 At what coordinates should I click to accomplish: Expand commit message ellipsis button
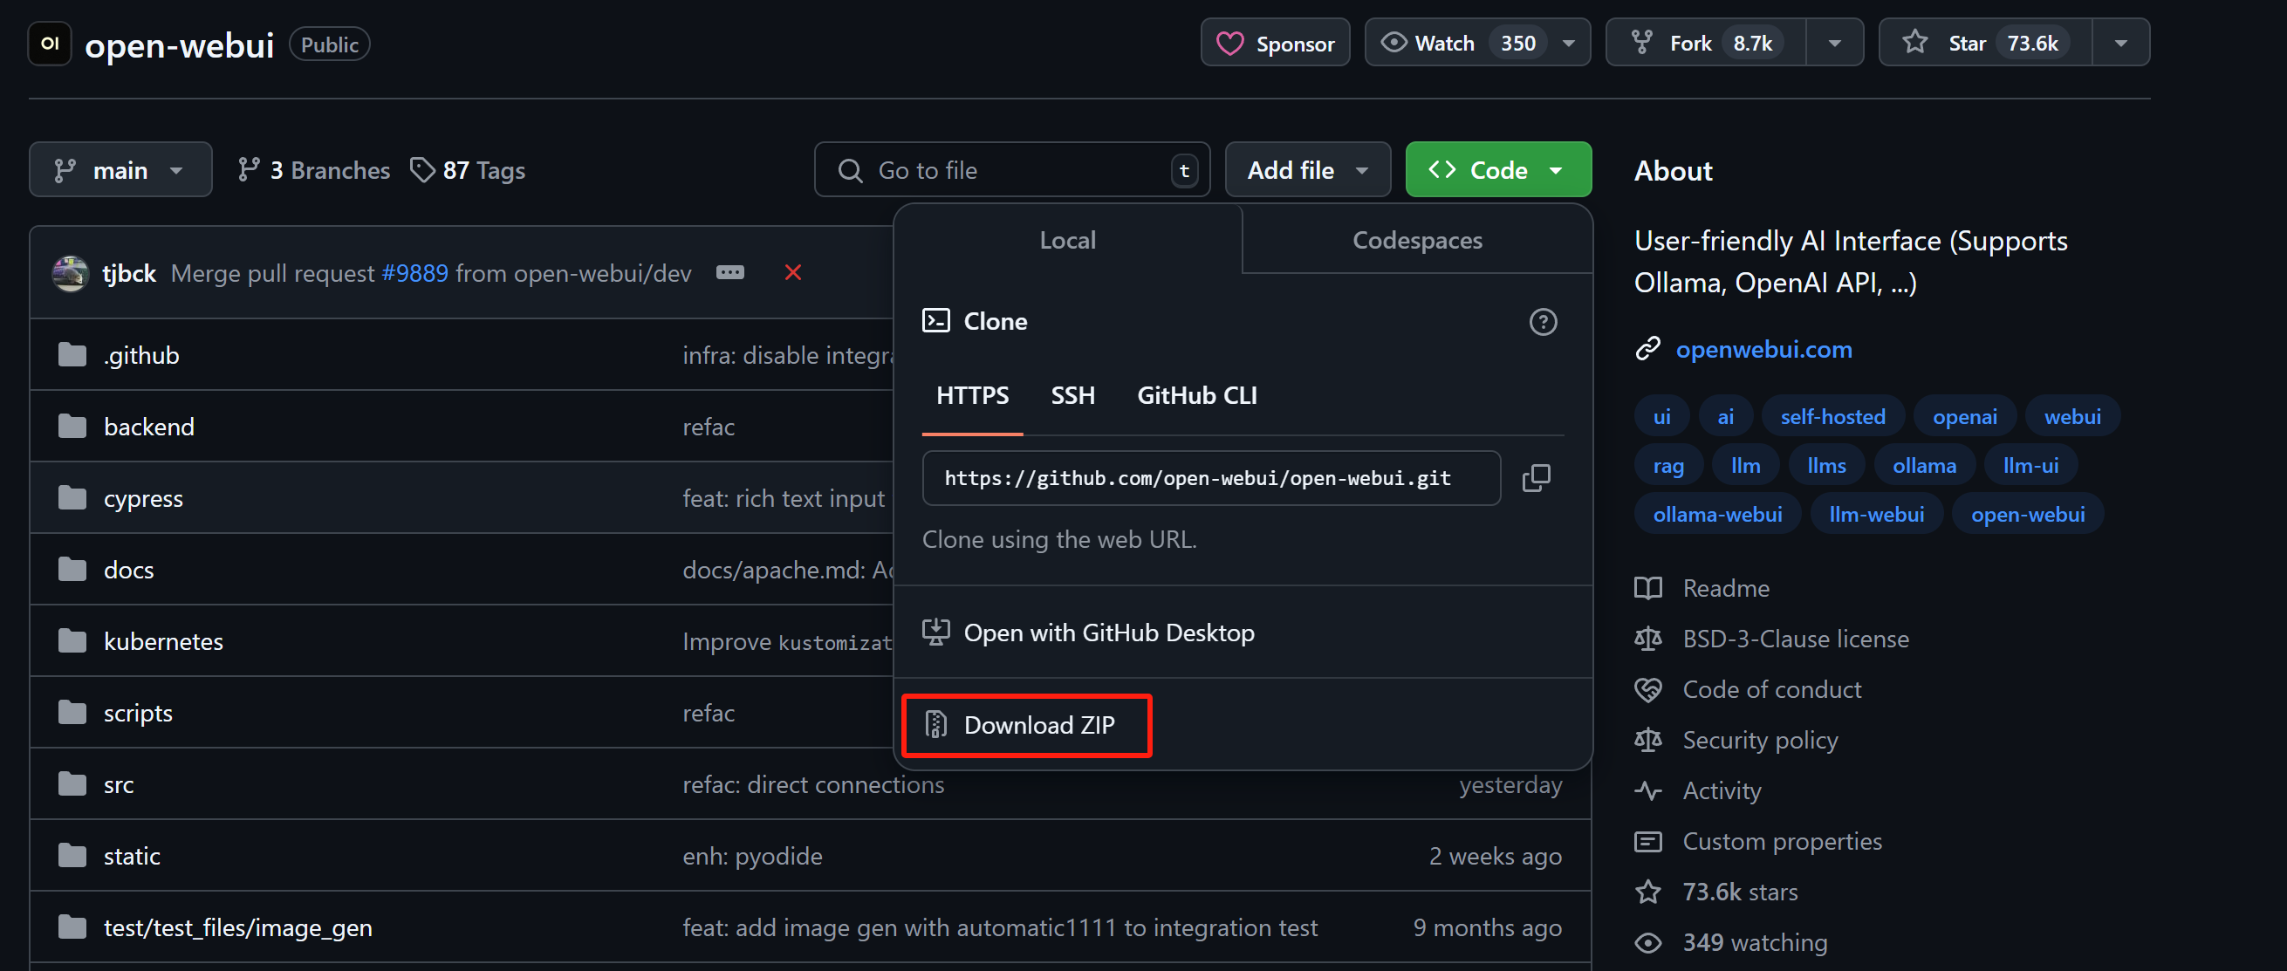point(729,272)
